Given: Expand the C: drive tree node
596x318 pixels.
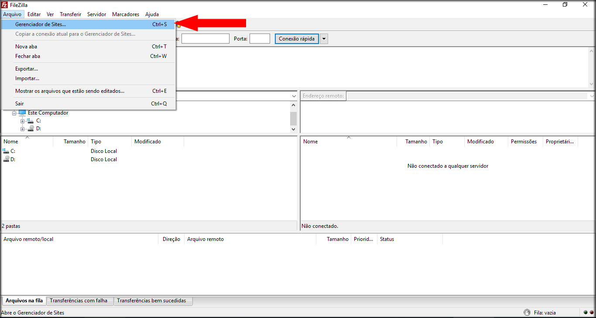Looking at the screenshot, I should (23, 121).
